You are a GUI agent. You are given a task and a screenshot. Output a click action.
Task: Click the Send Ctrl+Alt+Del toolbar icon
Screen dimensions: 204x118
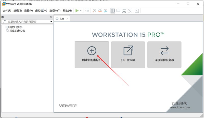click(x=87, y=11)
